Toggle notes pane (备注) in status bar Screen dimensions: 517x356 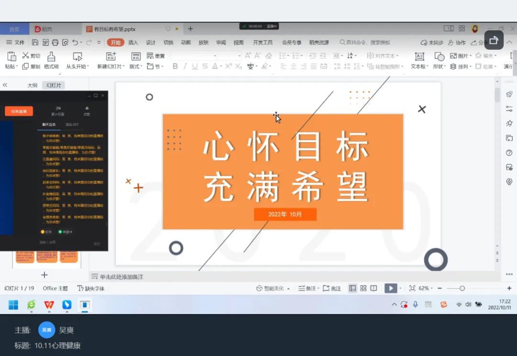click(307, 288)
